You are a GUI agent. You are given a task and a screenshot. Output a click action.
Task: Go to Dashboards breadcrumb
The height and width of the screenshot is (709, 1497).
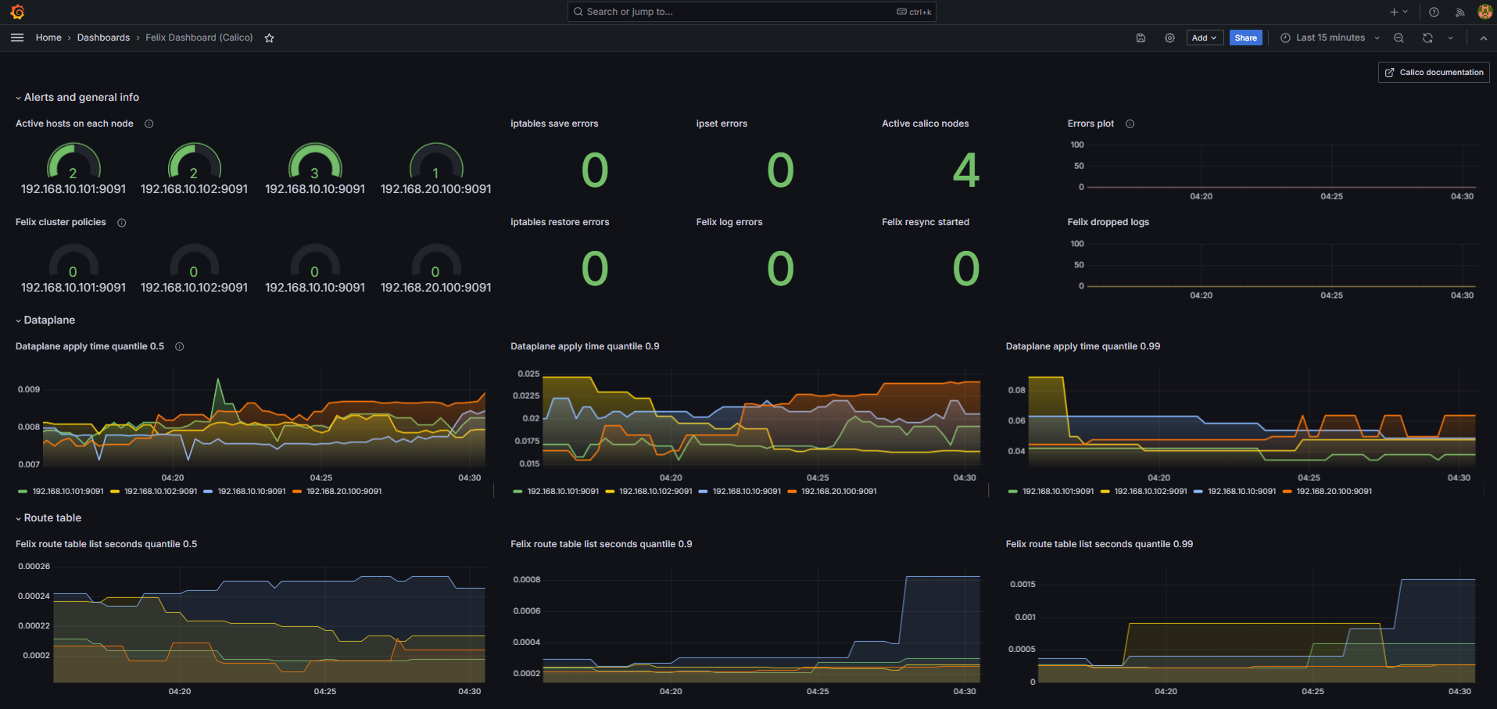[103, 38]
